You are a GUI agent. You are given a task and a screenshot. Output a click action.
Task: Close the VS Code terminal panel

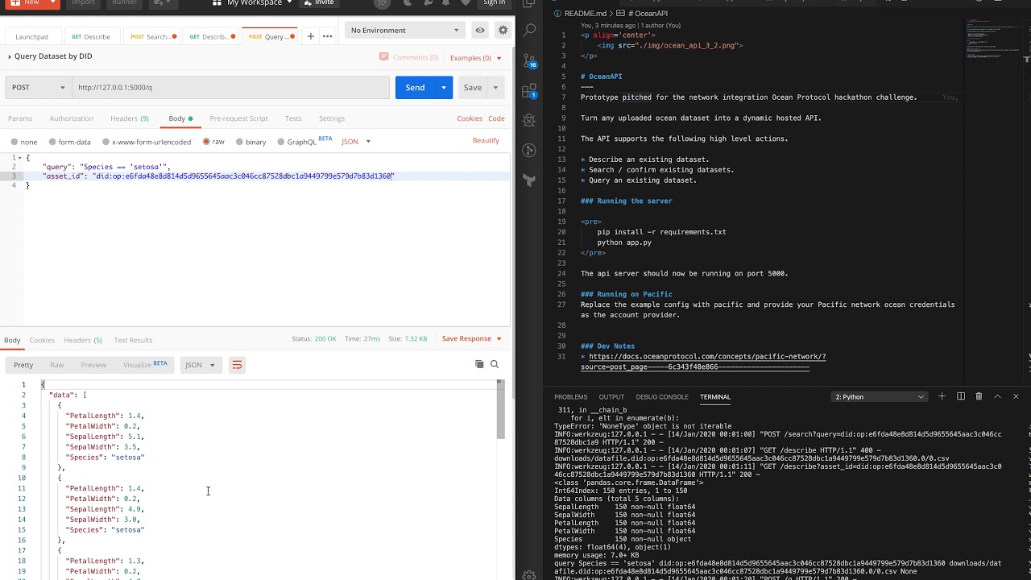pos(1016,396)
